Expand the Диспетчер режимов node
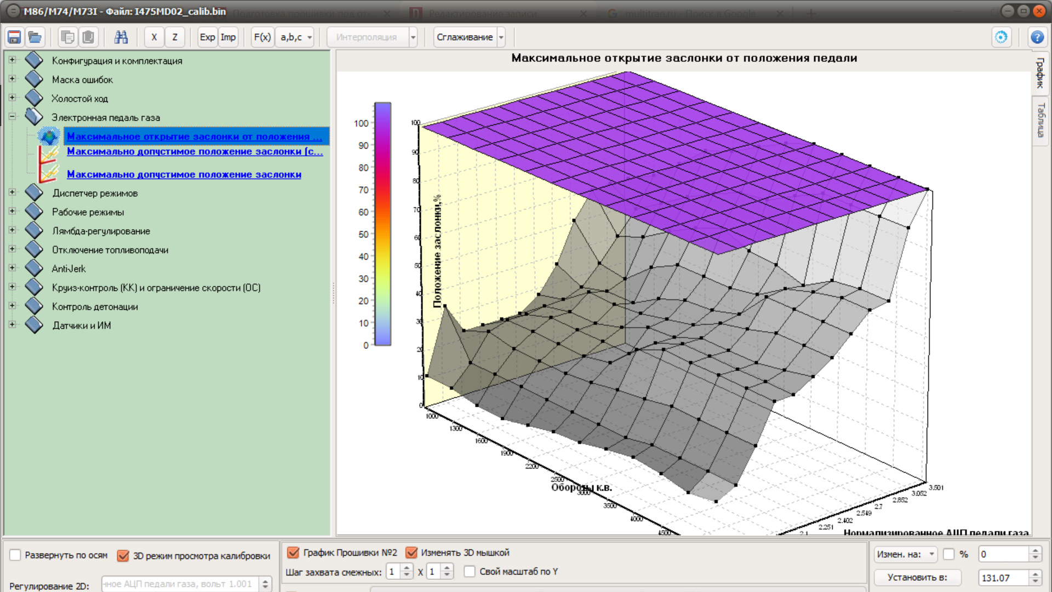This screenshot has height=592, width=1052. pyautogui.click(x=12, y=192)
